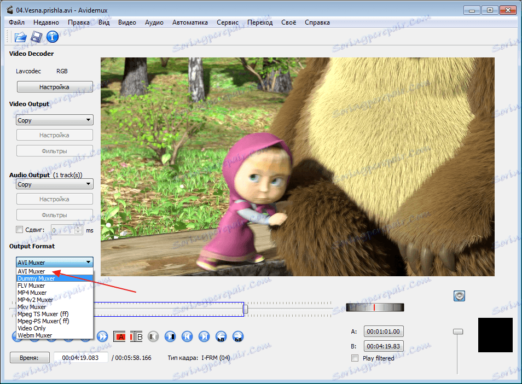This screenshot has width=522, height=384.
Task: Open the Видео menu
Action: (127, 22)
